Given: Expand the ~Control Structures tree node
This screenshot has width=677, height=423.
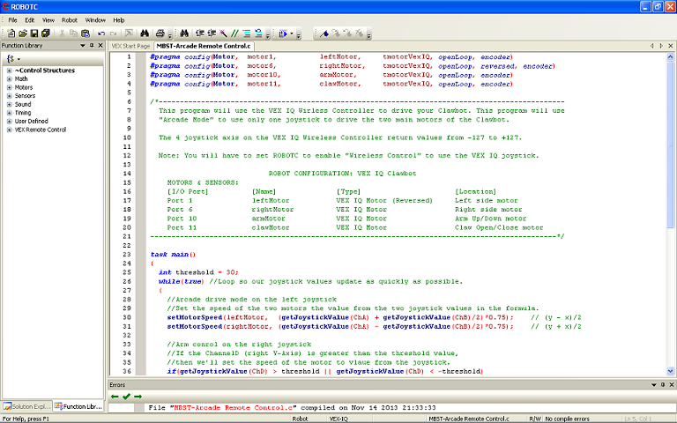Looking at the screenshot, I should point(9,70).
